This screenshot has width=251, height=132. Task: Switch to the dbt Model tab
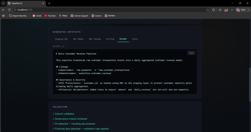click(78, 39)
